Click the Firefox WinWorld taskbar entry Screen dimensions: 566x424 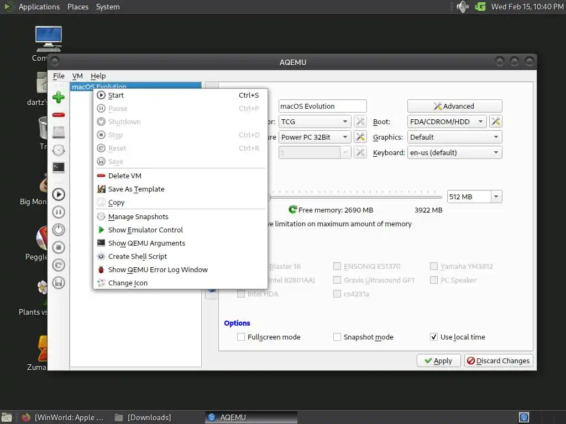click(x=62, y=417)
